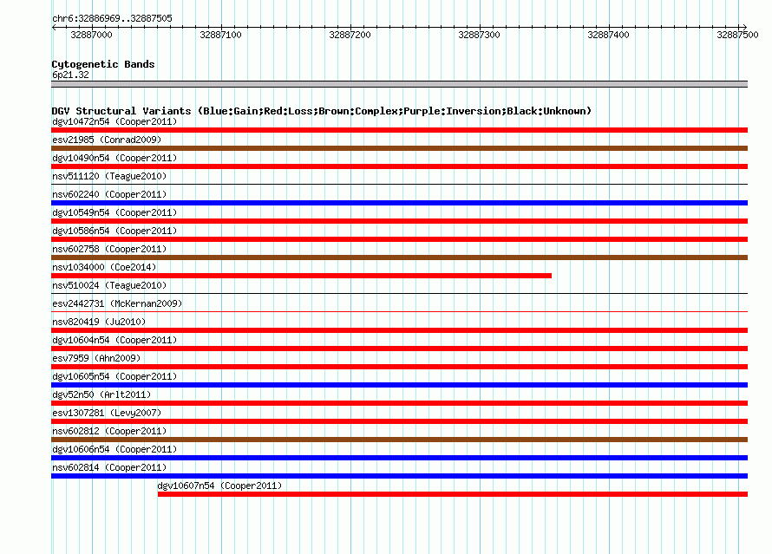Click the nsv602812 brown complex bar
This screenshot has width=772, height=554.
(x=399, y=440)
